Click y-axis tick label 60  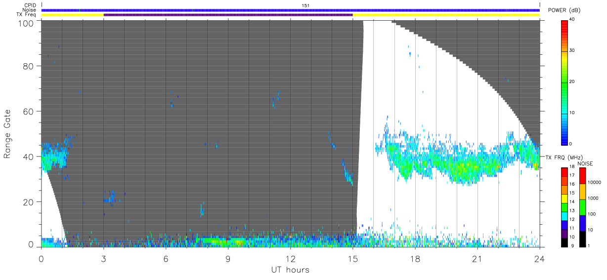[x=28, y=111]
